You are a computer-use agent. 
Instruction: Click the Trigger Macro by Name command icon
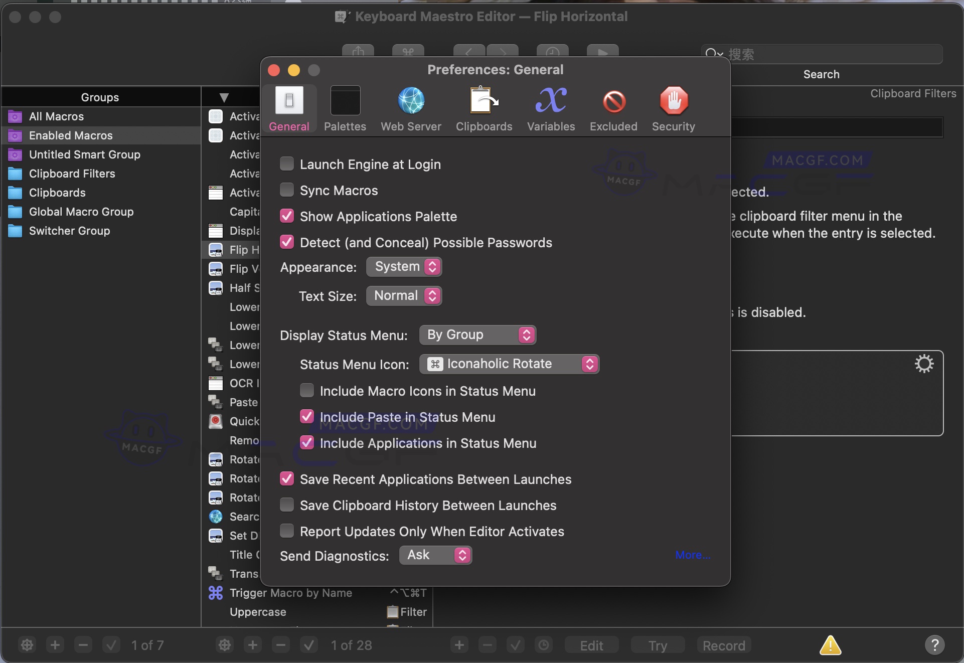pyautogui.click(x=215, y=593)
